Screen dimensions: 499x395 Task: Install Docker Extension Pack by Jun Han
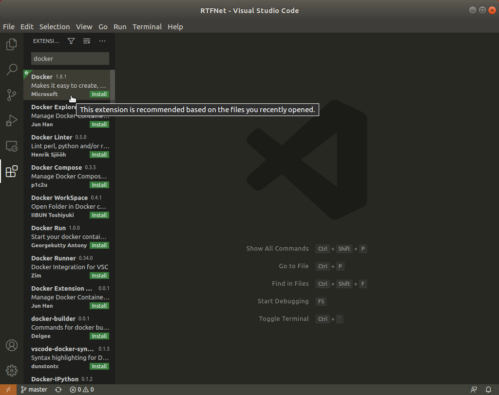[x=99, y=306]
